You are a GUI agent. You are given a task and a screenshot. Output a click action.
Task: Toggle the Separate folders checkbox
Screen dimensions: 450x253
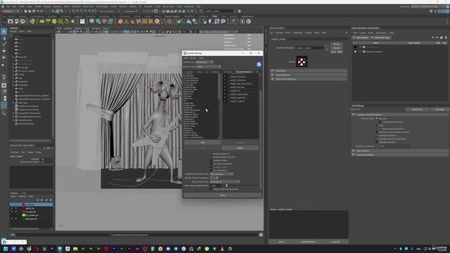tap(211, 160)
